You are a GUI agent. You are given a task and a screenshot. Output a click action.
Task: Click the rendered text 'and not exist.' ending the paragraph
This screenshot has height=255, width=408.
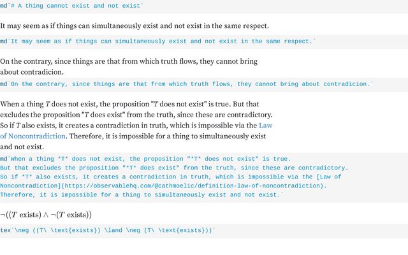coord(22,147)
